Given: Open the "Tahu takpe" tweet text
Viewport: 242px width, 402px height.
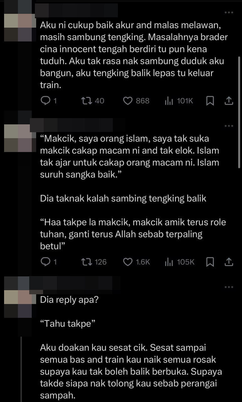Looking at the screenshot, I should [x=68, y=324].
